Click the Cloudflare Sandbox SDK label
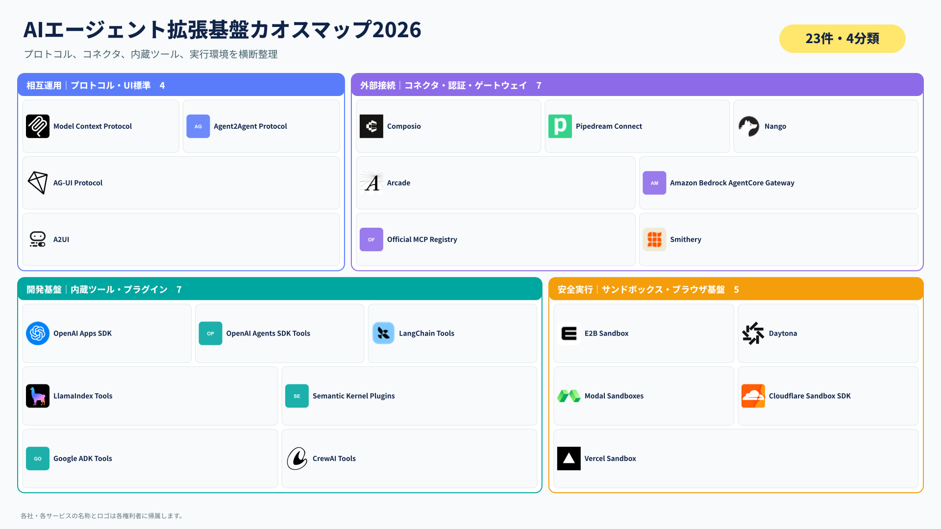Screen dimensions: 941x529 click(810, 396)
